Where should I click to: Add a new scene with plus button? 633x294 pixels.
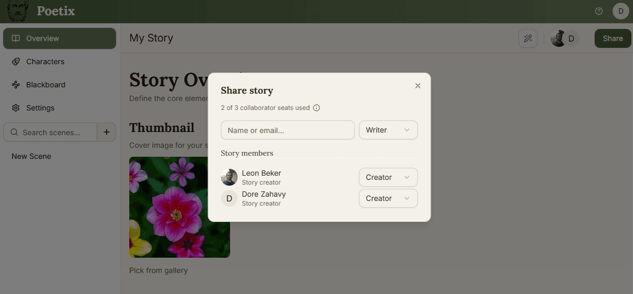[107, 133]
